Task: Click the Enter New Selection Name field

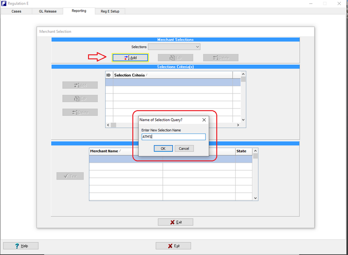Action: [x=173, y=137]
